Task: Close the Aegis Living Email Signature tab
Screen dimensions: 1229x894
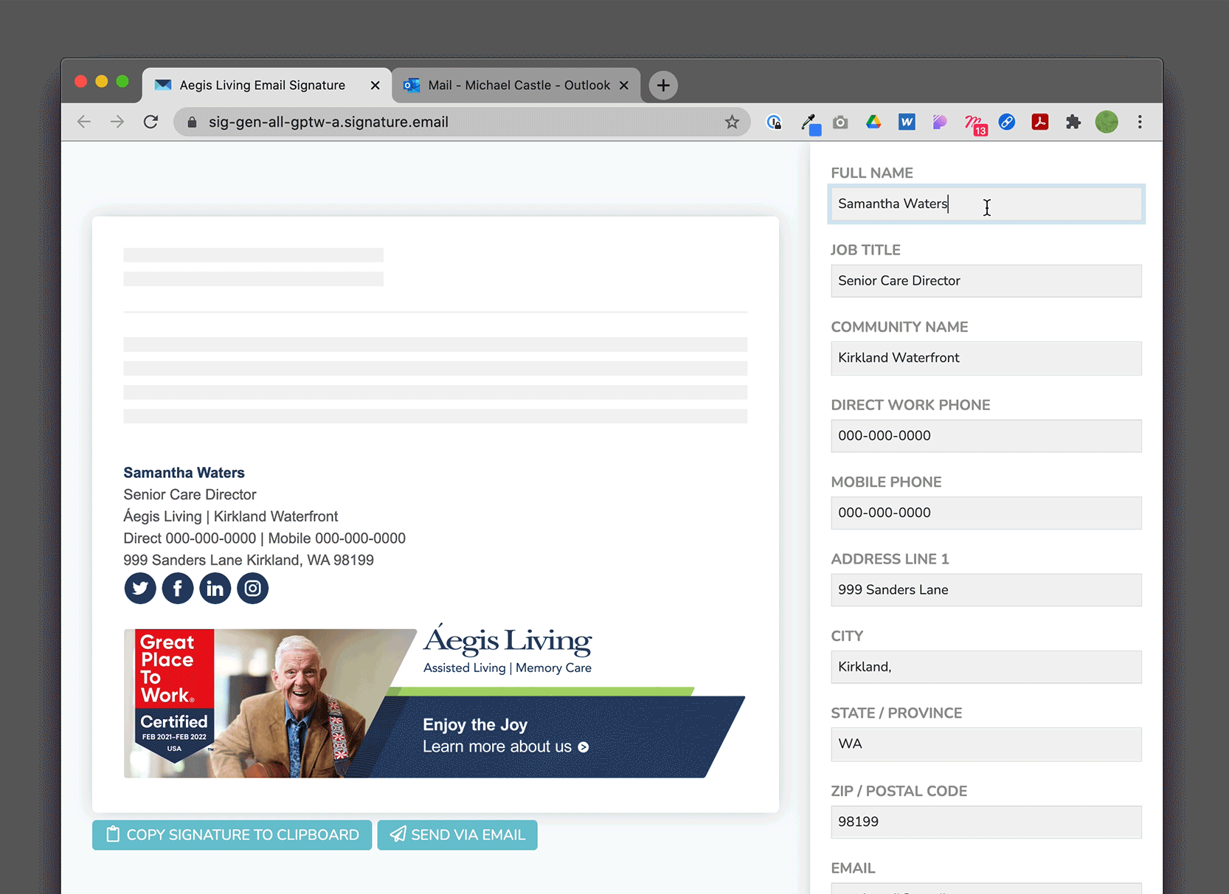Action: 375,85
